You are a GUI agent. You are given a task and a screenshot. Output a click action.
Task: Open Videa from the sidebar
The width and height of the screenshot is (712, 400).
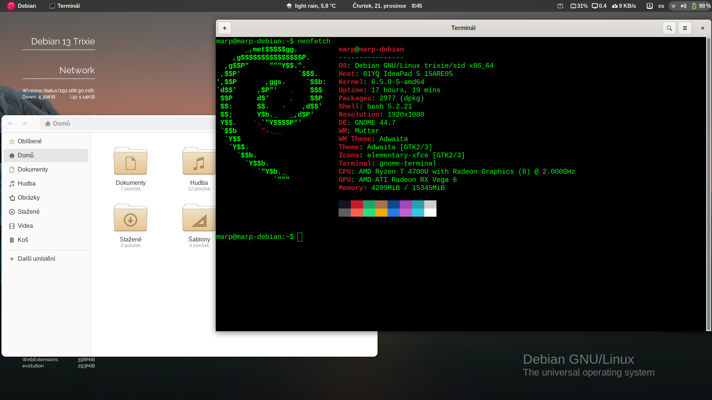coord(46,226)
